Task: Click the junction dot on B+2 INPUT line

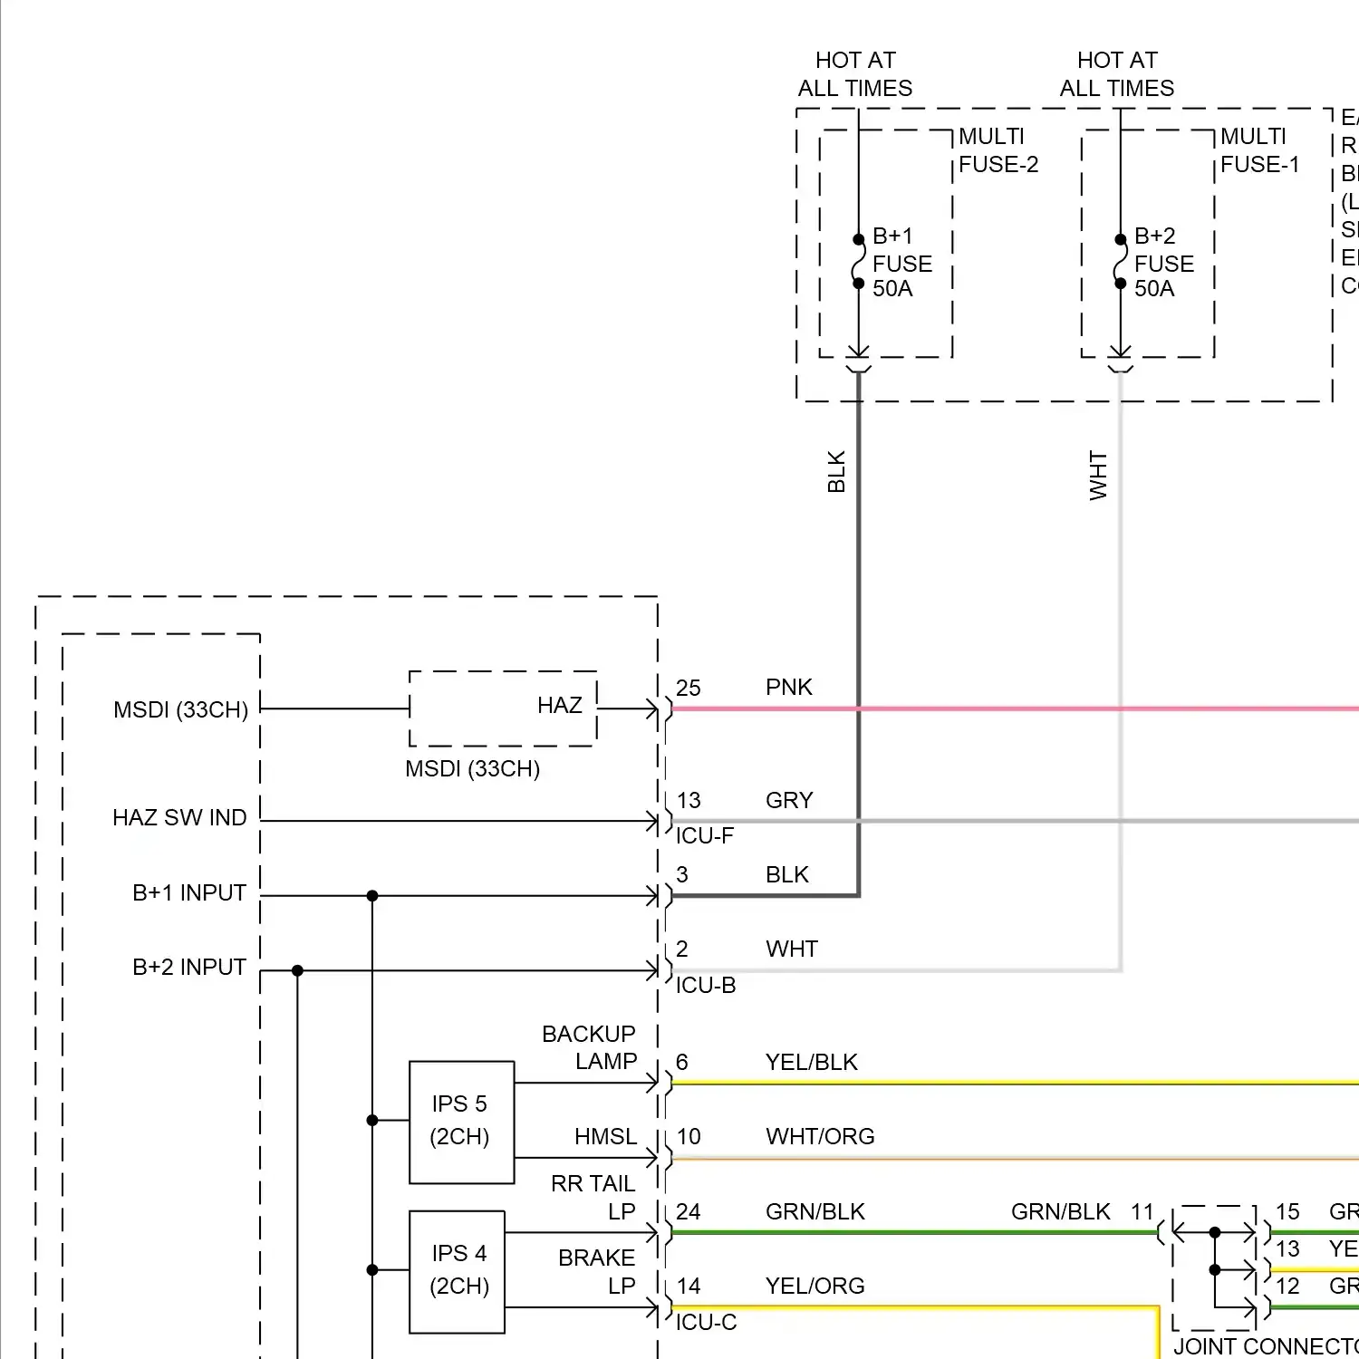Action: point(297,970)
